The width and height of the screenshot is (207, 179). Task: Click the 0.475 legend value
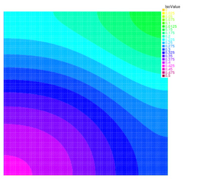tap(170, 72)
